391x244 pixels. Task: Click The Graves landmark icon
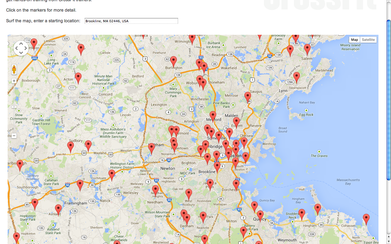click(x=319, y=151)
